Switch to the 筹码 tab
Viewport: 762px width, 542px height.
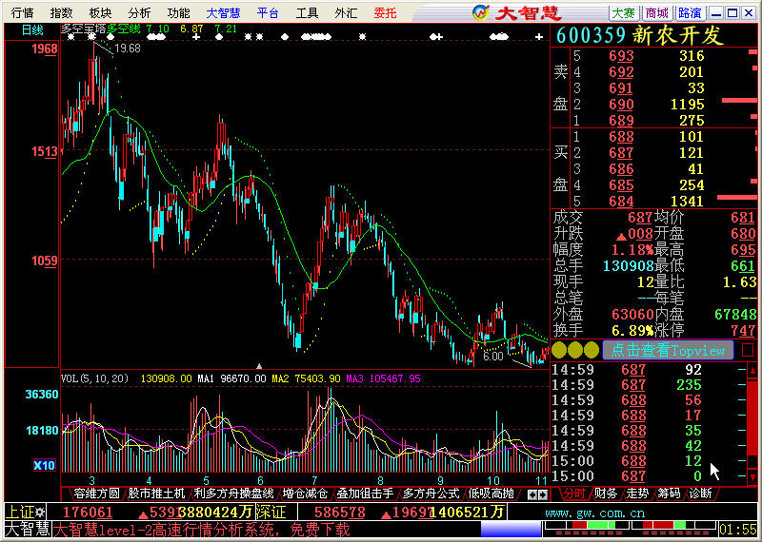(x=669, y=494)
